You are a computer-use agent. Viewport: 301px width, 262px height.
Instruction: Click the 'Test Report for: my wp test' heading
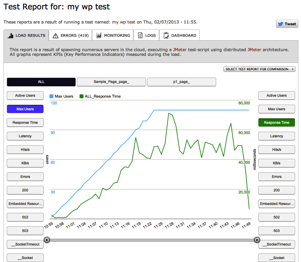click(57, 7)
